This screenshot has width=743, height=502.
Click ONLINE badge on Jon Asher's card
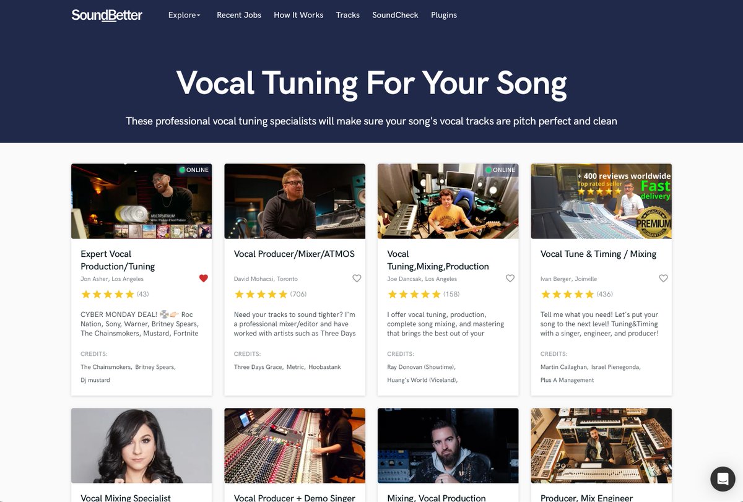[194, 170]
